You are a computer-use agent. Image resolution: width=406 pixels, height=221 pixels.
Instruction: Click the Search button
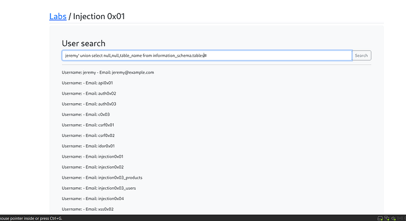pos(361,56)
